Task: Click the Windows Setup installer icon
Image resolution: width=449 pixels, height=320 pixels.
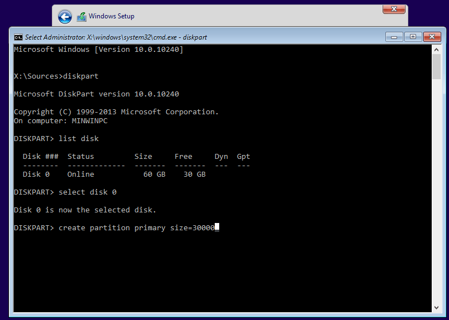Action: (x=81, y=16)
